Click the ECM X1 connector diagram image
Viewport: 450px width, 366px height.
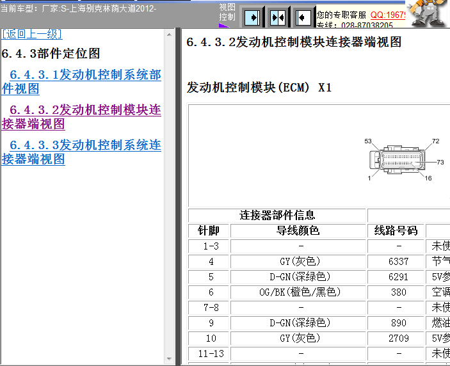pos(404,159)
